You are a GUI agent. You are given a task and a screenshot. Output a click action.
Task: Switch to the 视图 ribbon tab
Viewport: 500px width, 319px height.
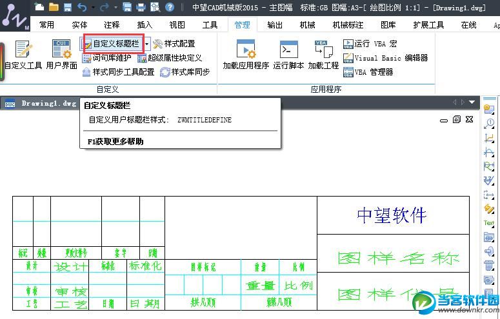[x=177, y=25]
